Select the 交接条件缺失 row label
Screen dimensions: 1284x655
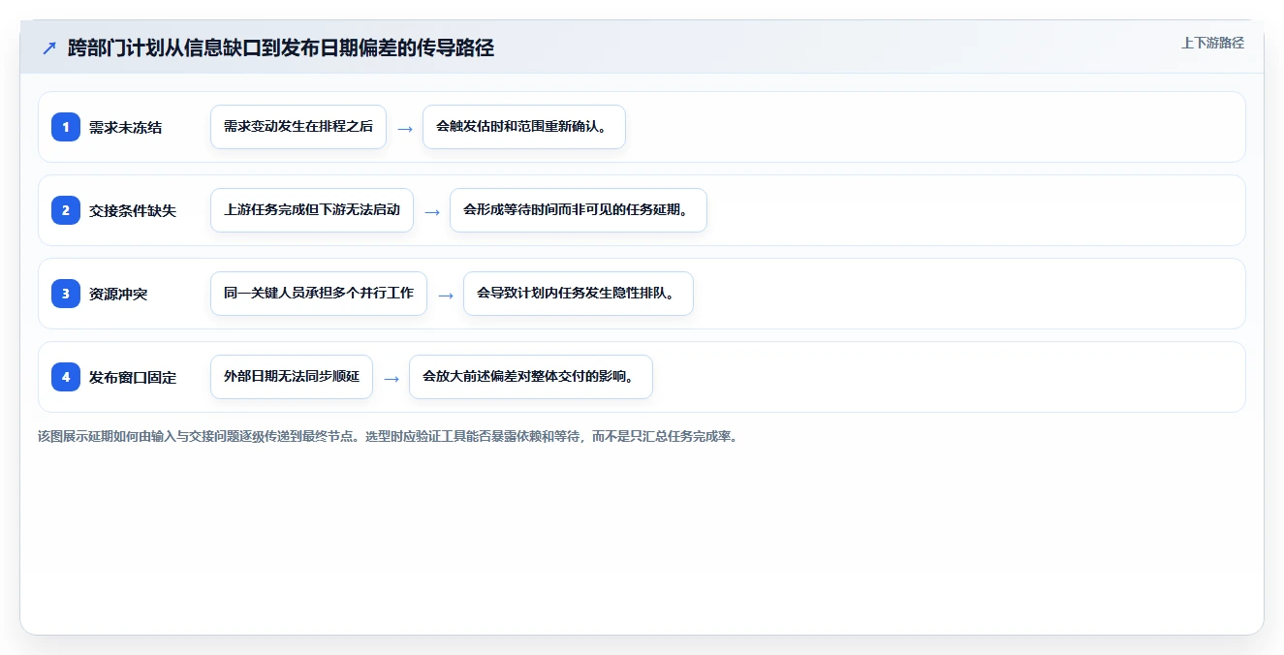(x=133, y=211)
